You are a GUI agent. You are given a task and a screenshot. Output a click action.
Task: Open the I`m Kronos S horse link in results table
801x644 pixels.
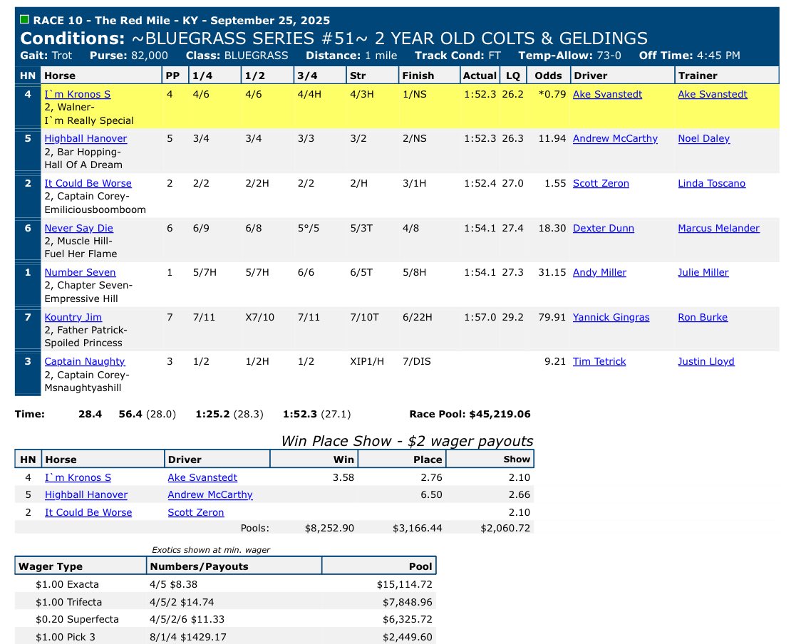pyautogui.click(x=78, y=95)
